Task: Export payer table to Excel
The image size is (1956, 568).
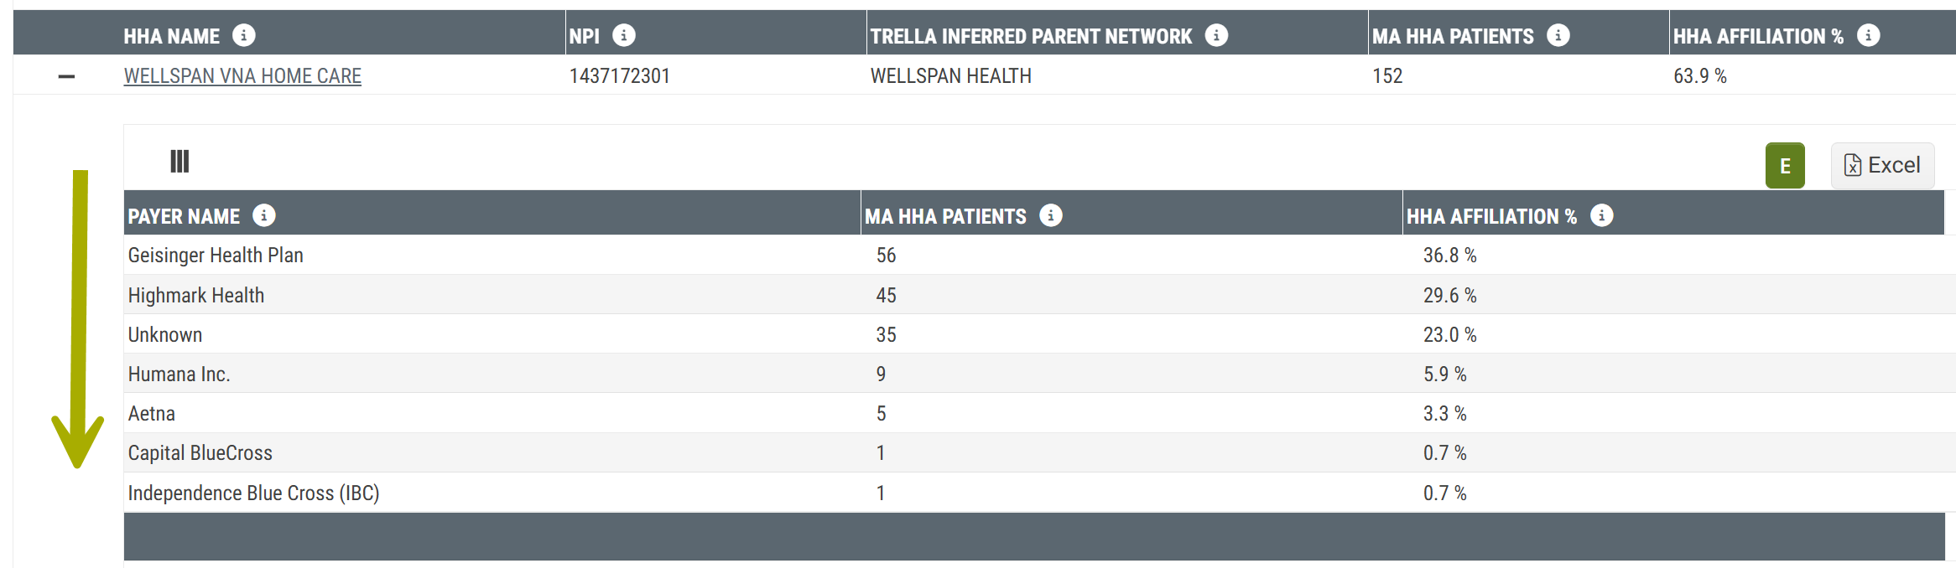Action: click(x=1882, y=165)
